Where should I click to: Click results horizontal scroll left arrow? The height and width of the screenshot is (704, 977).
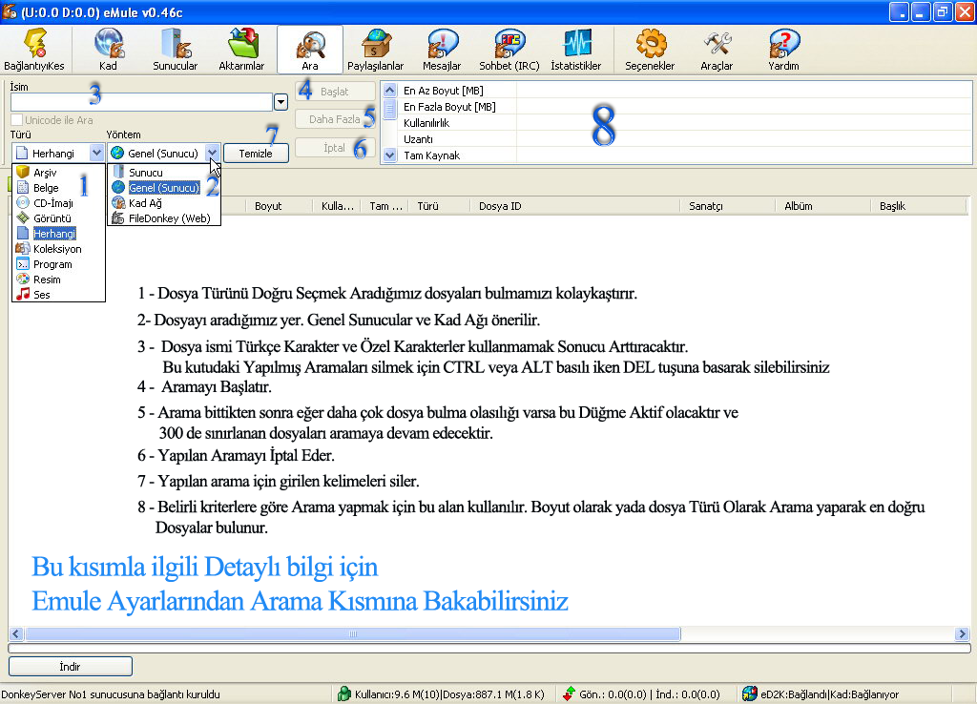pos(17,634)
